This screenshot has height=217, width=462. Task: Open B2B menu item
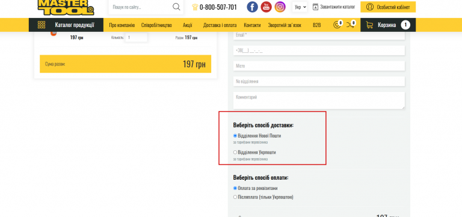click(317, 25)
